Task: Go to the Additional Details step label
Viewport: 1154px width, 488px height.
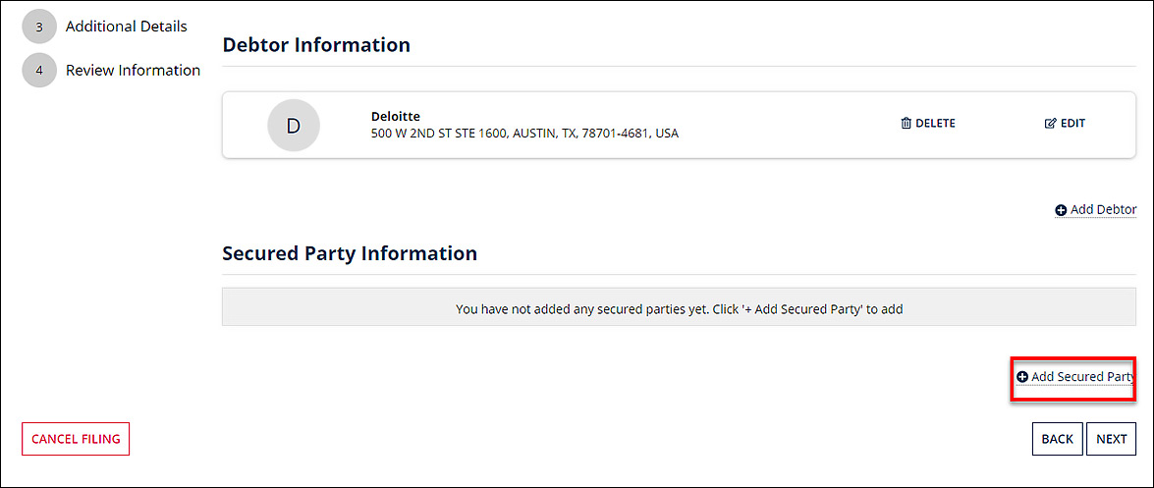Action: point(126,27)
